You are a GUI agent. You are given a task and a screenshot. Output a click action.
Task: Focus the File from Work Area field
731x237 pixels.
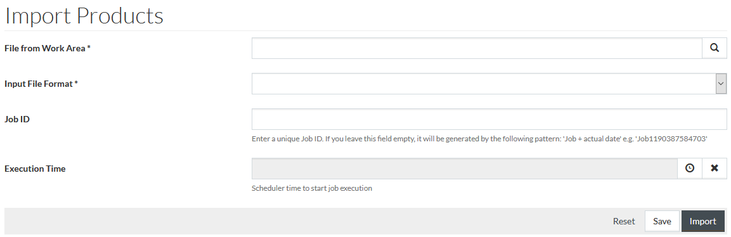coord(477,48)
